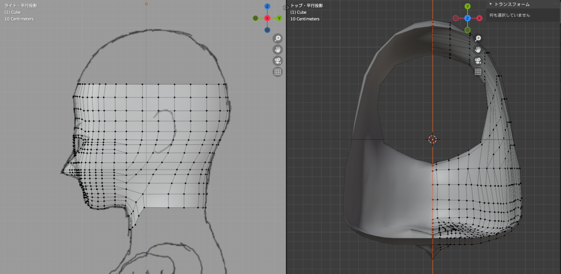Click the pan hand icon in the left viewport
Screen dimensions: 561x274
pyautogui.click(x=277, y=49)
